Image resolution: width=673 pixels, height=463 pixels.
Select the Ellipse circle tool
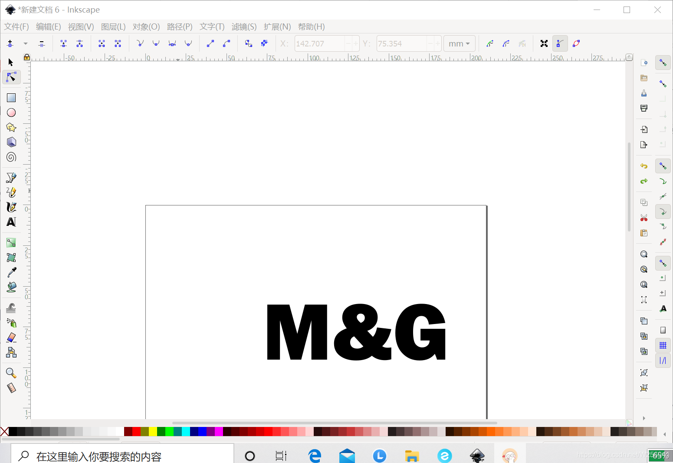[x=11, y=112]
